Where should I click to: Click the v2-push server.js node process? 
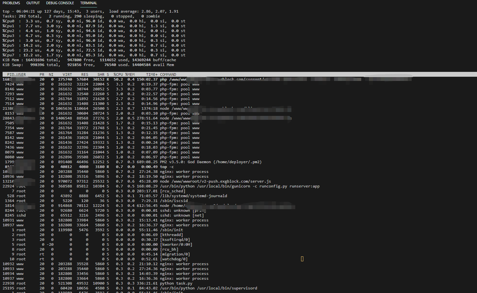click(137, 181)
